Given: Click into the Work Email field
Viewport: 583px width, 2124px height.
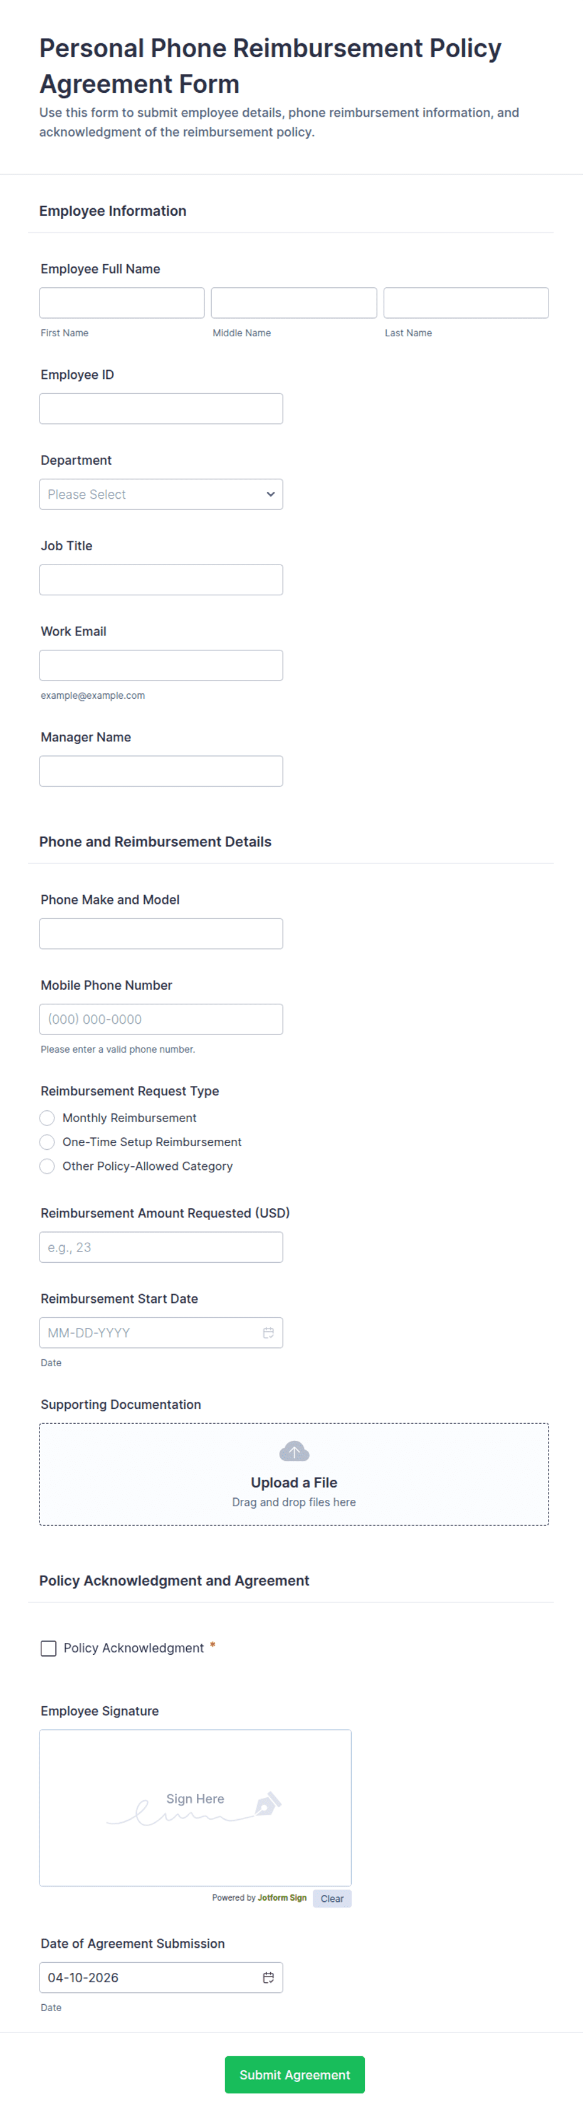Looking at the screenshot, I should (x=160, y=664).
